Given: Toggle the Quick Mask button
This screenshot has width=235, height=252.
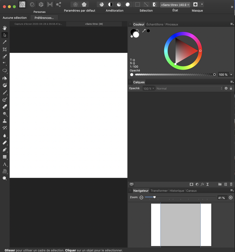Looking at the screenshot, I should [195, 4].
